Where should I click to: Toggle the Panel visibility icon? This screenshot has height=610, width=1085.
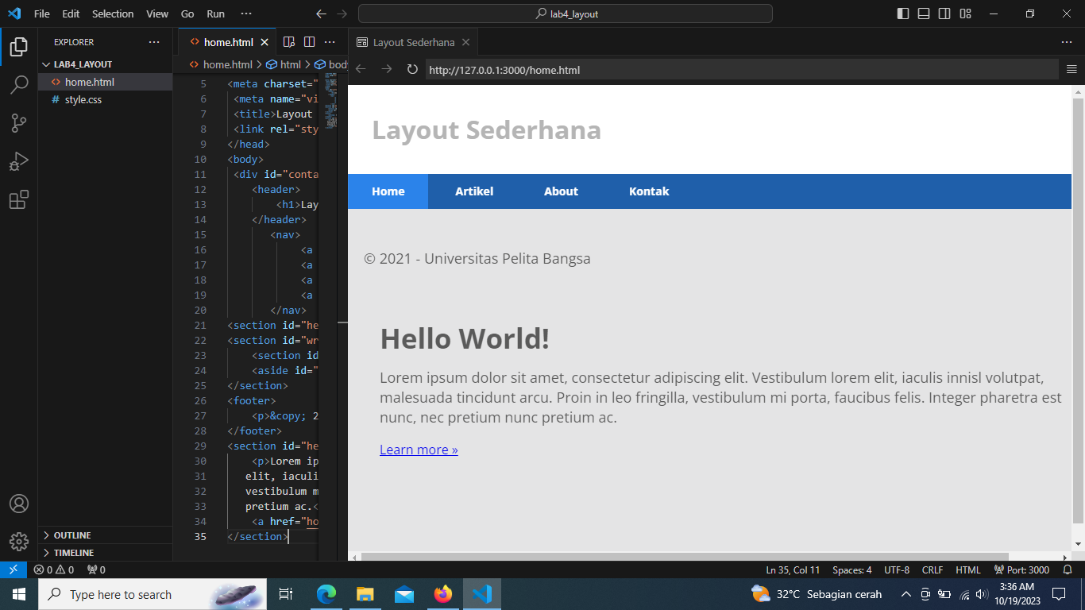click(x=924, y=14)
